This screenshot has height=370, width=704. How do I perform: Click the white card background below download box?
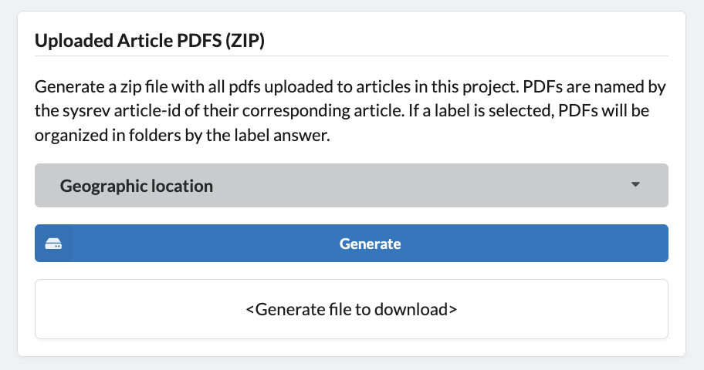coord(351,348)
